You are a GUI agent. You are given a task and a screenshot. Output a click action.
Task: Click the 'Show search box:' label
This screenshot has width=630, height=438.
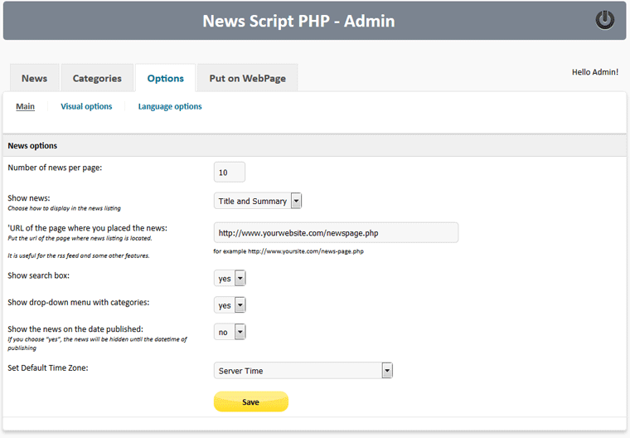(x=39, y=275)
